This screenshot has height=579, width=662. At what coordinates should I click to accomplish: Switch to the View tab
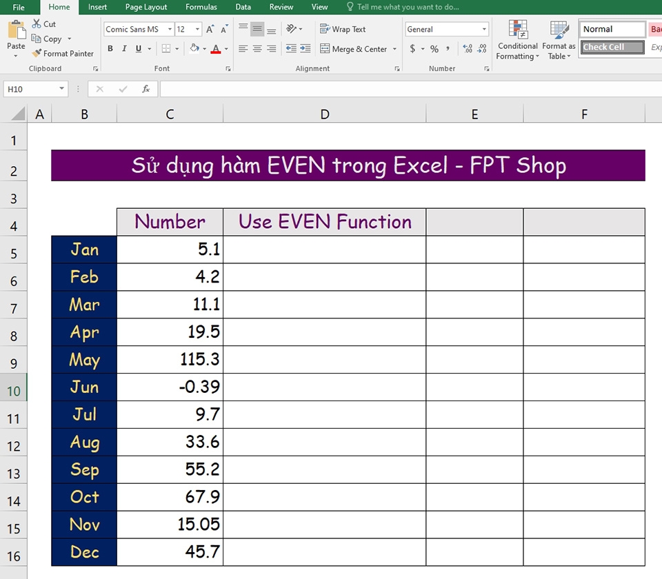tap(319, 7)
